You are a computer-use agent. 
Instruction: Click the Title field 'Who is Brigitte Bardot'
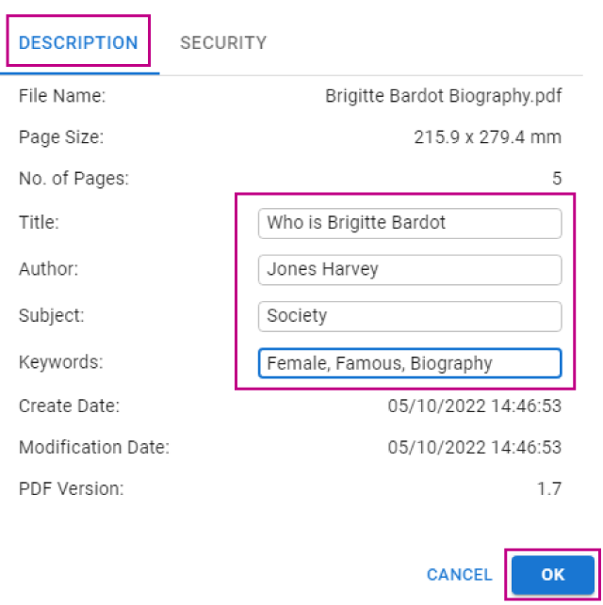[409, 223]
